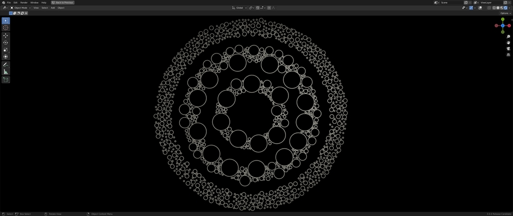Screen dimensions: 513x216
Task: Open the File menu
Action: click(x=9, y=3)
